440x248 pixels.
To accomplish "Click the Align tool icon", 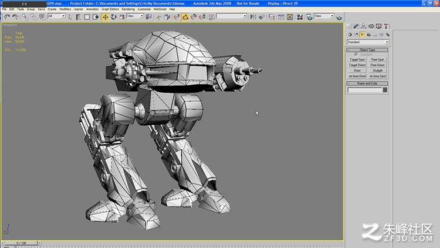I will coord(262,17).
